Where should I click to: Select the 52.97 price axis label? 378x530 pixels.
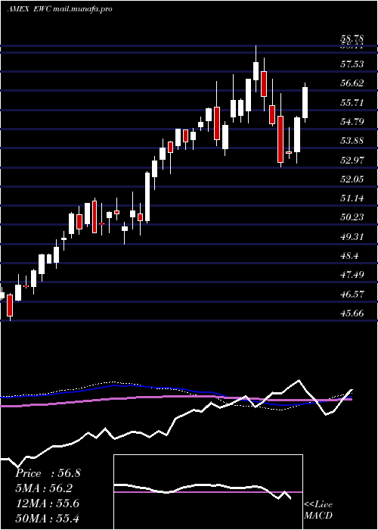pyautogui.click(x=352, y=160)
